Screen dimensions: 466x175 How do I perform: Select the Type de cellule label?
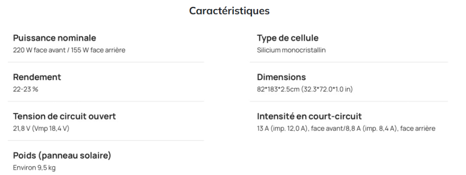point(288,38)
